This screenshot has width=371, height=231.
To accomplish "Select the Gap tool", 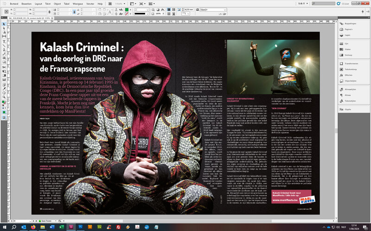I will 4,36.
